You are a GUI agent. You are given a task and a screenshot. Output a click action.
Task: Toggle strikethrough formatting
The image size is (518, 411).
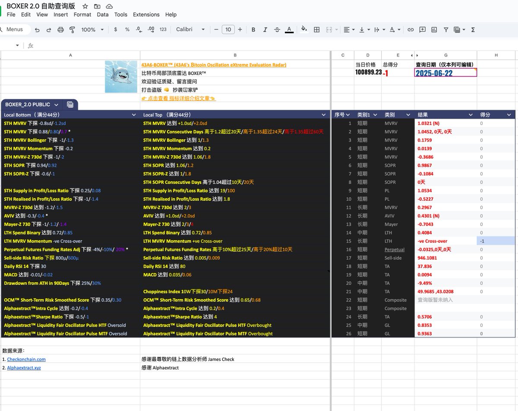pos(277,30)
